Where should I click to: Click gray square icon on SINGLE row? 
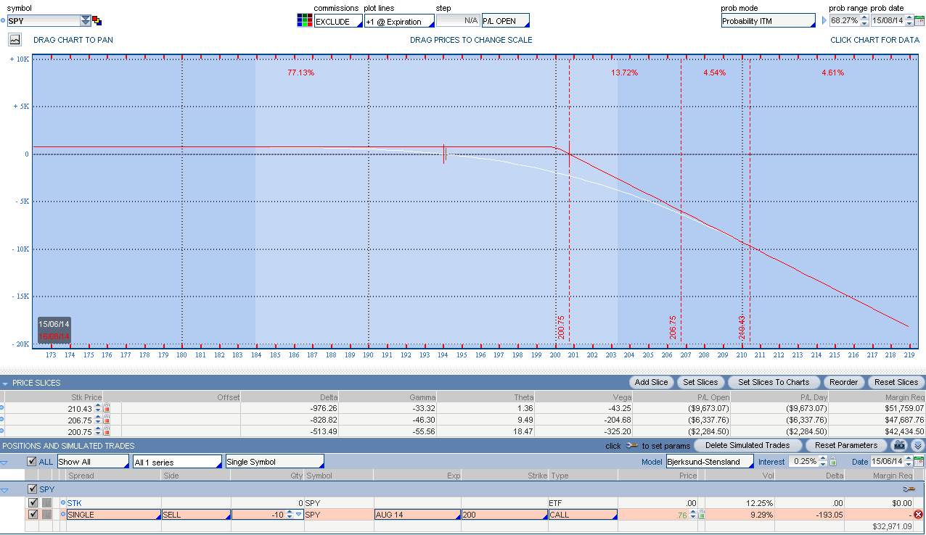(x=46, y=514)
